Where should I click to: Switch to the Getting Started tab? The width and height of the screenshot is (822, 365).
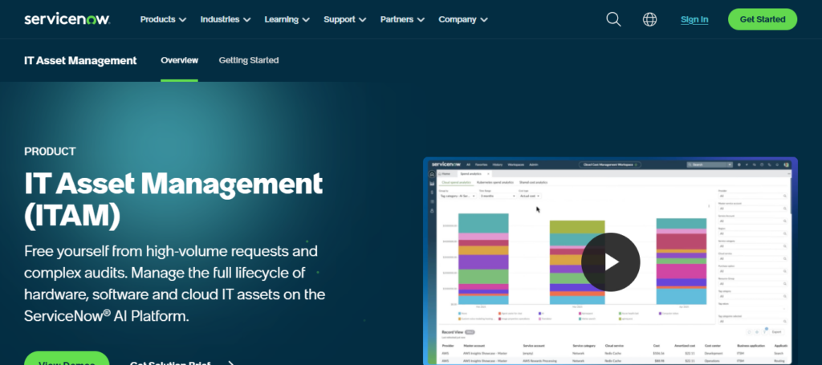(x=249, y=60)
